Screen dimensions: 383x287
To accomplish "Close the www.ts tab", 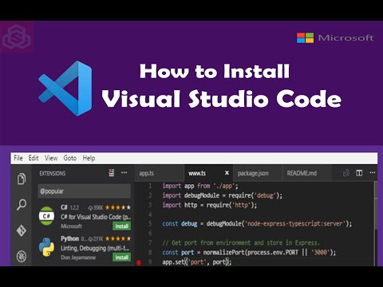I will [227, 173].
